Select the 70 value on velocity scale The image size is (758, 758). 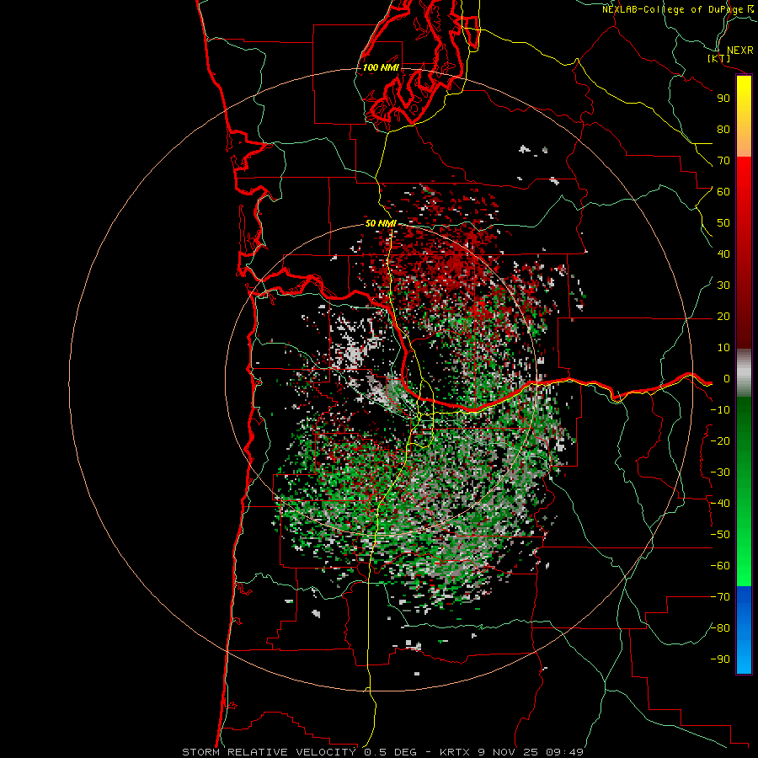point(723,161)
